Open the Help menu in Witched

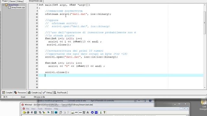click(56, 109)
